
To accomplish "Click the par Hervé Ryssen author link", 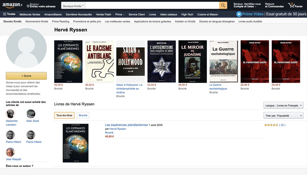I will 118,129.
